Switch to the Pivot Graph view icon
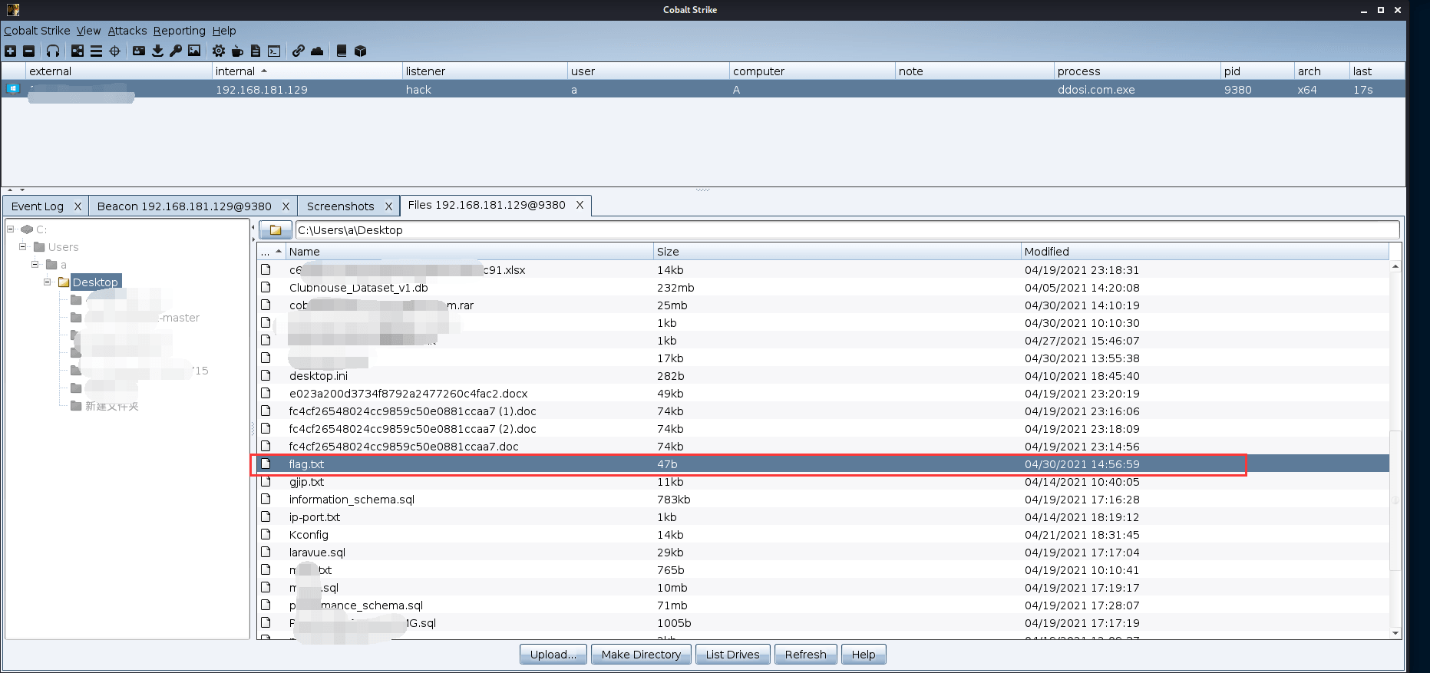 (78, 51)
